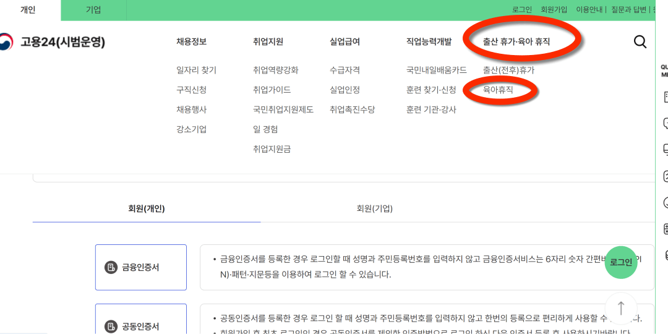
Task: Go to 구직신청
Action: tap(191, 90)
